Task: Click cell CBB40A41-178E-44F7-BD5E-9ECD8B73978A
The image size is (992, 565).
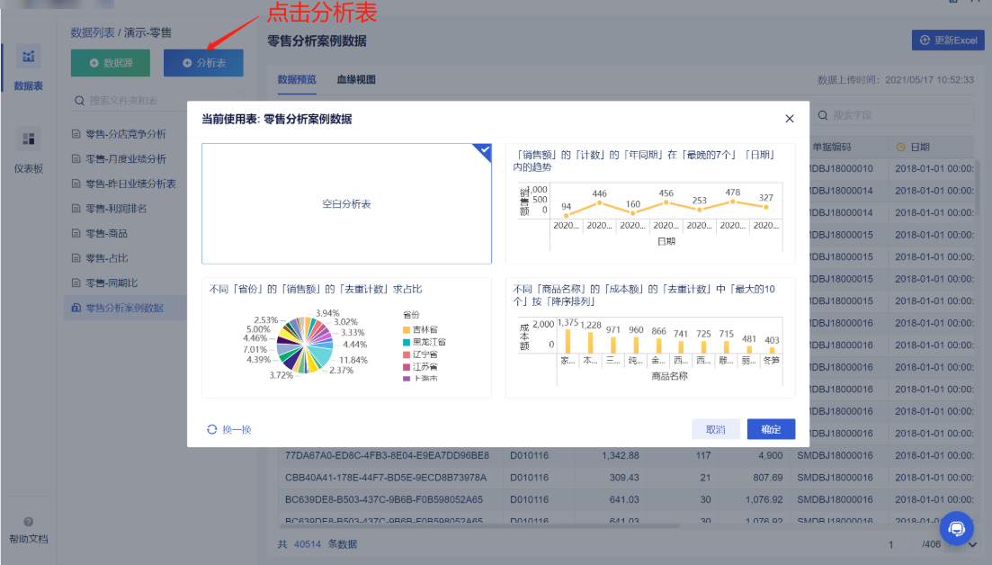Action: point(386,478)
